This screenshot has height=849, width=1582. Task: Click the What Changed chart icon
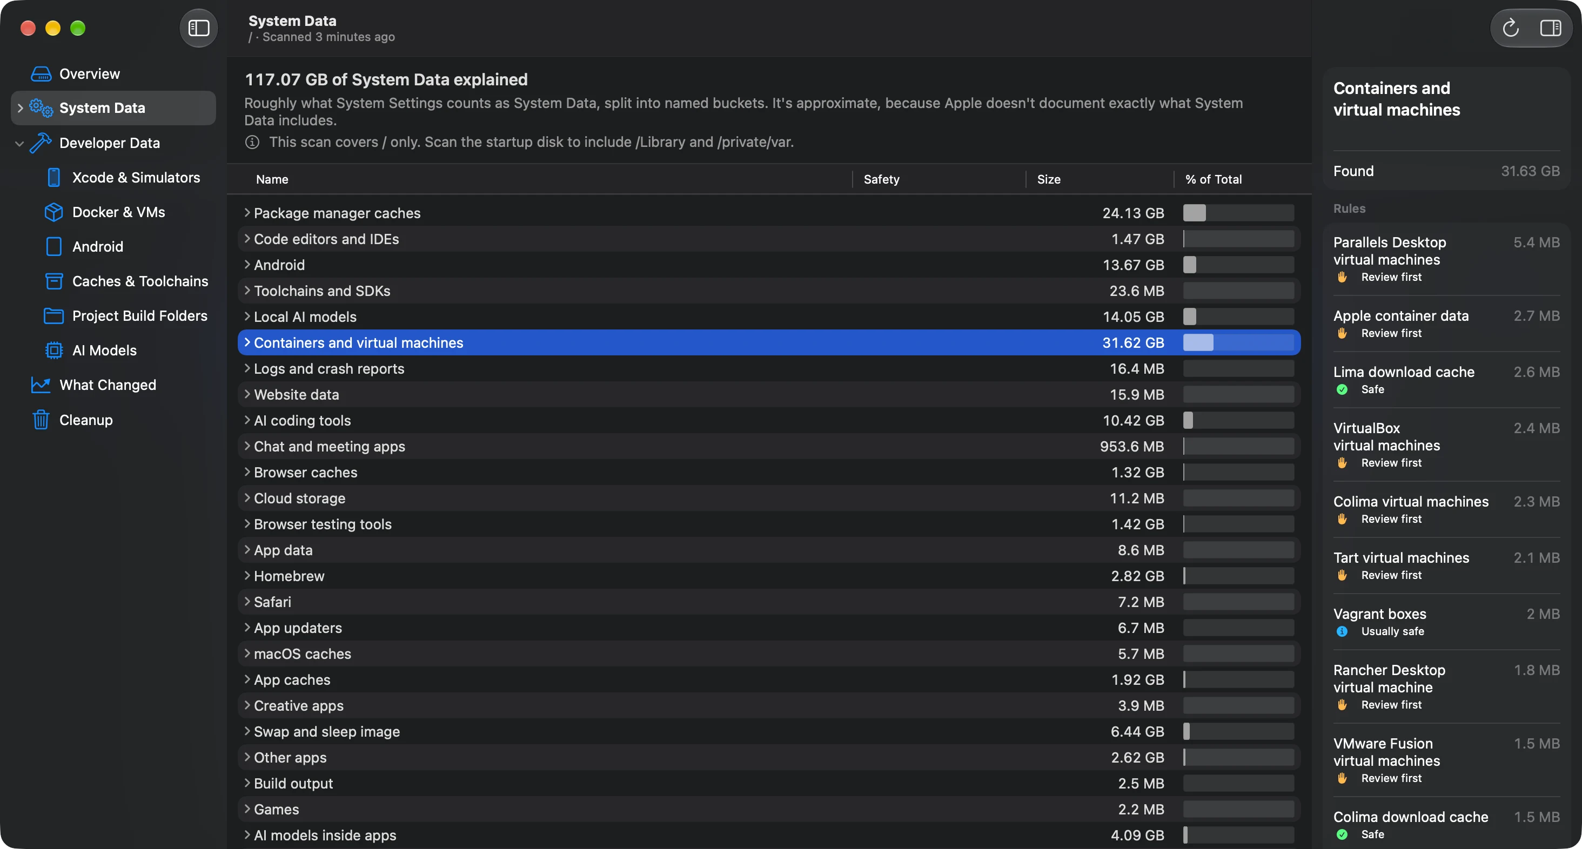[x=41, y=385]
